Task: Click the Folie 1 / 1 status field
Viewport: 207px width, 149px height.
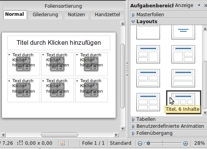Action: (93, 143)
